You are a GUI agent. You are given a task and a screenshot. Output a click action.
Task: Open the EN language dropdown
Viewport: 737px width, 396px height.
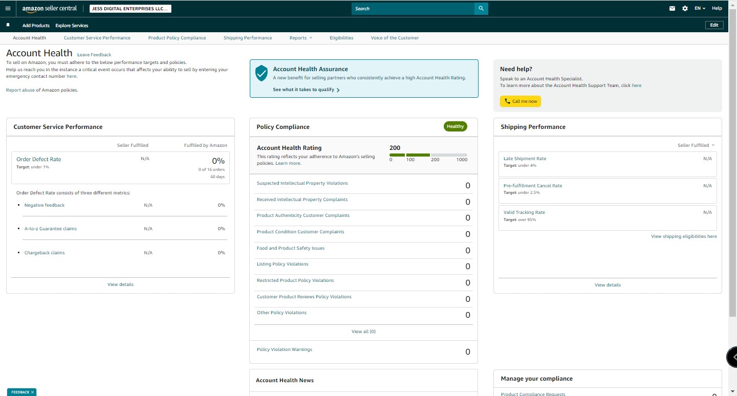pos(700,9)
